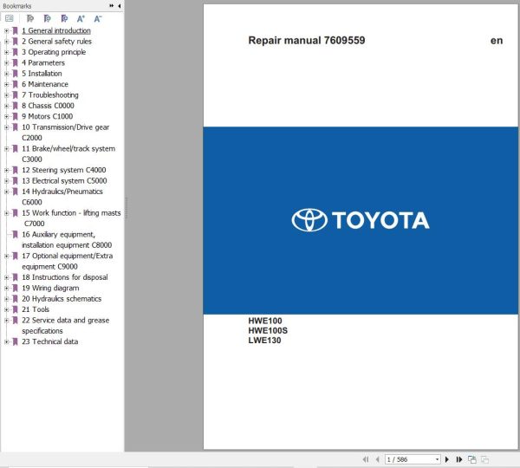Open bookmark 12 Steering system C4000
520x468 pixels.
[64, 170]
